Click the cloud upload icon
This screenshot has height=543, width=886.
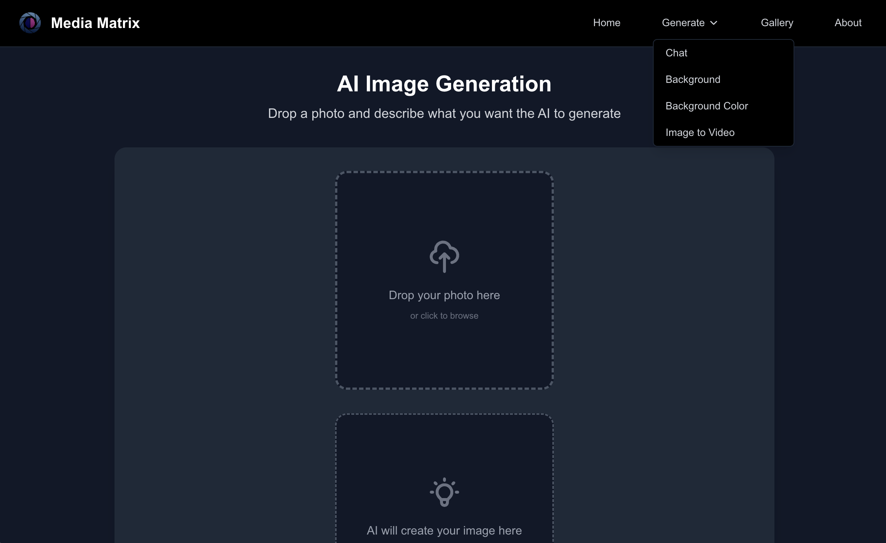[444, 257]
